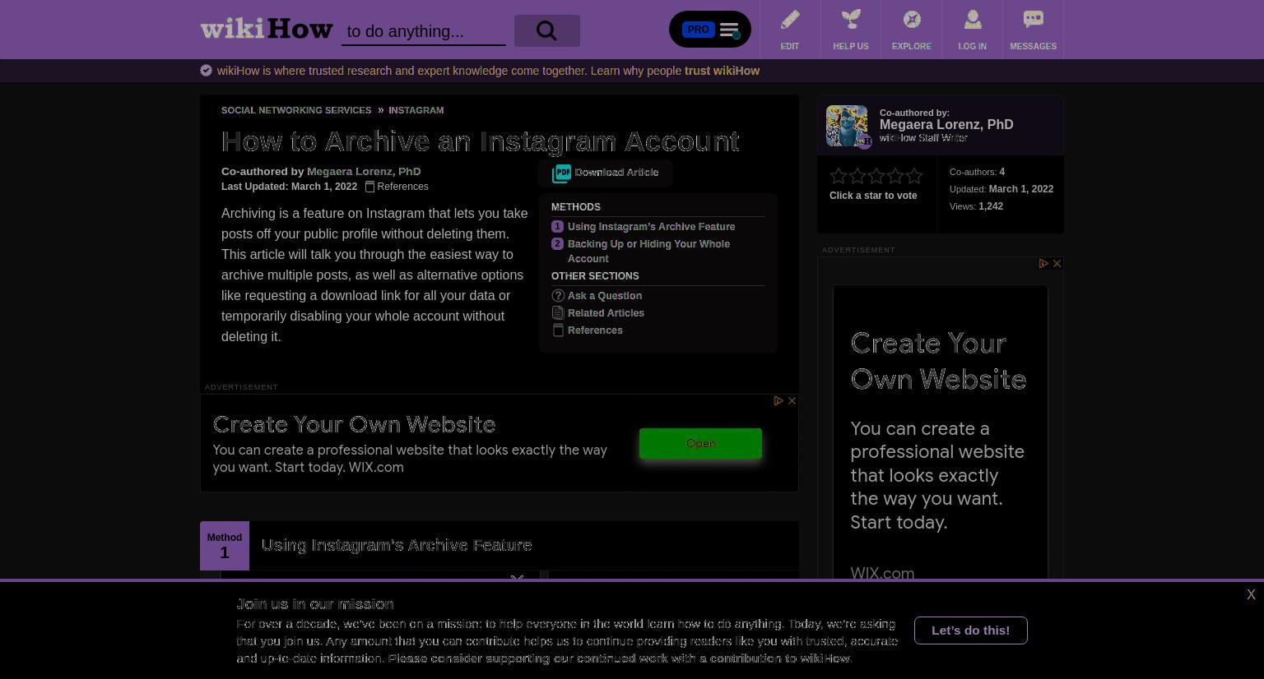Click the Related Articles document icon
Viewport: 1264px width, 679px height.
pyautogui.click(x=558, y=312)
